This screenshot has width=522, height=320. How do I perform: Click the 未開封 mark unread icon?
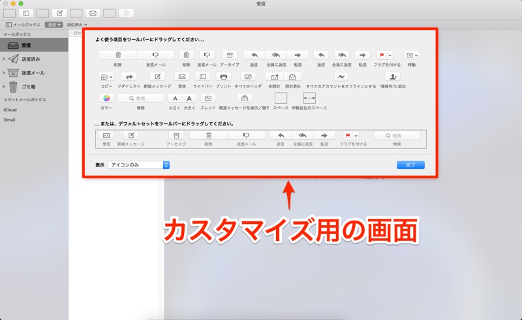(274, 76)
